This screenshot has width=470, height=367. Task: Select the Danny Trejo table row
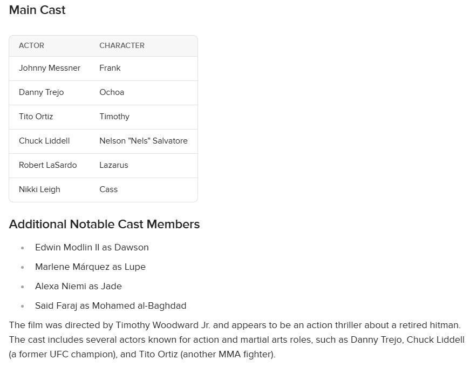[104, 93]
